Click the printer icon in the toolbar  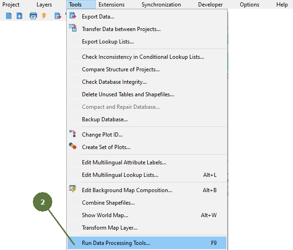pyautogui.click(x=33, y=16)
